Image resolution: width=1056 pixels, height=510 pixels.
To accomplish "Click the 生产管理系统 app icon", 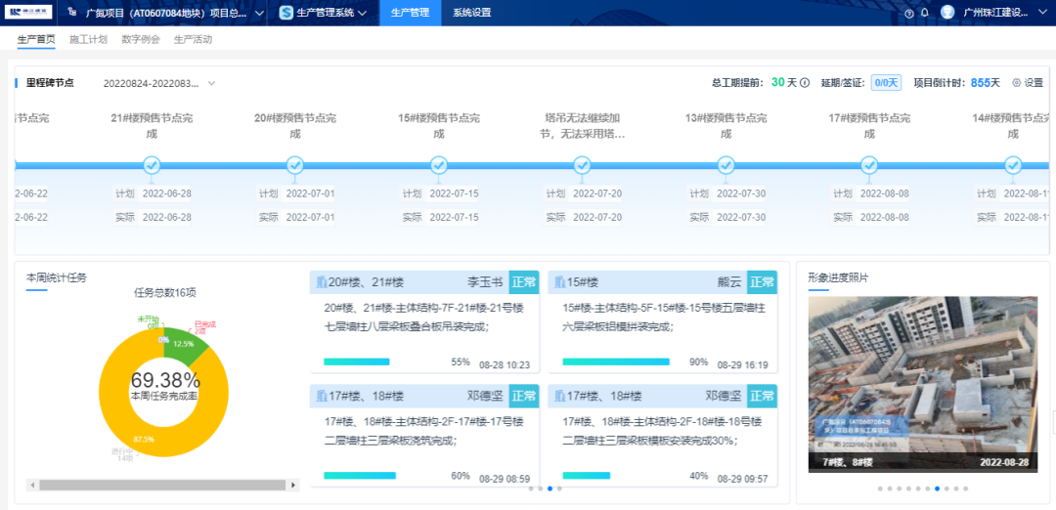I will click(286, 13).
